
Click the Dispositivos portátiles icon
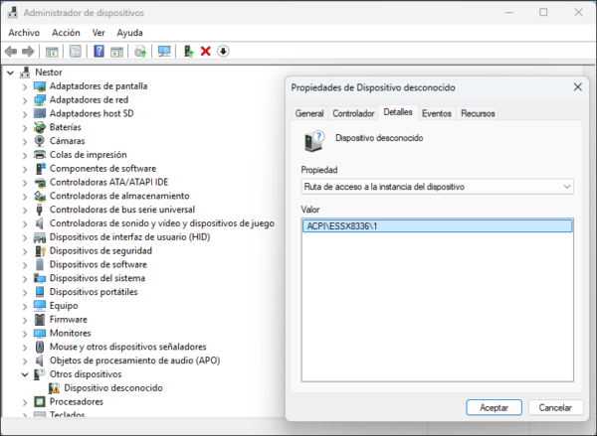coord(40,292)
